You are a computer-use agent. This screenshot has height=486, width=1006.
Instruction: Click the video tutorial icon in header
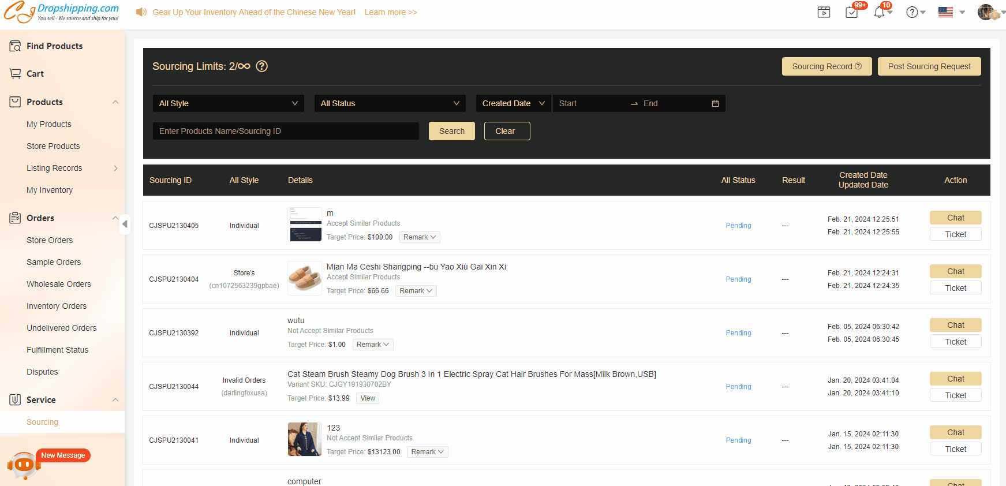tap(824, 12)
